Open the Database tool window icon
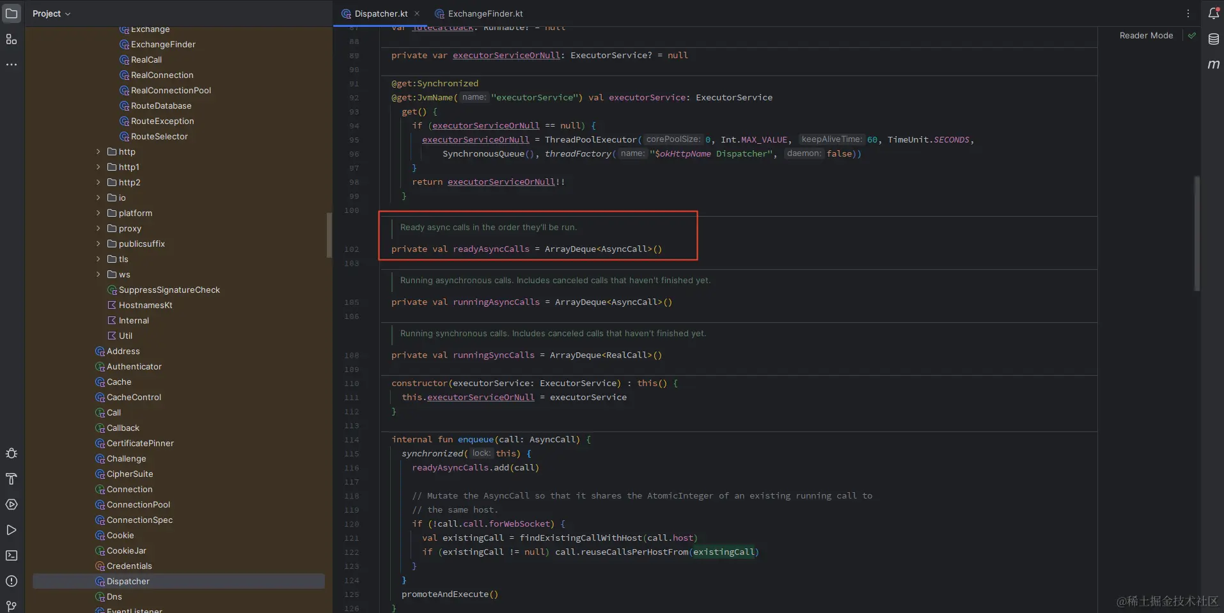The height and width of the screenshot is (613, 1224). (x=1213, y=39)
